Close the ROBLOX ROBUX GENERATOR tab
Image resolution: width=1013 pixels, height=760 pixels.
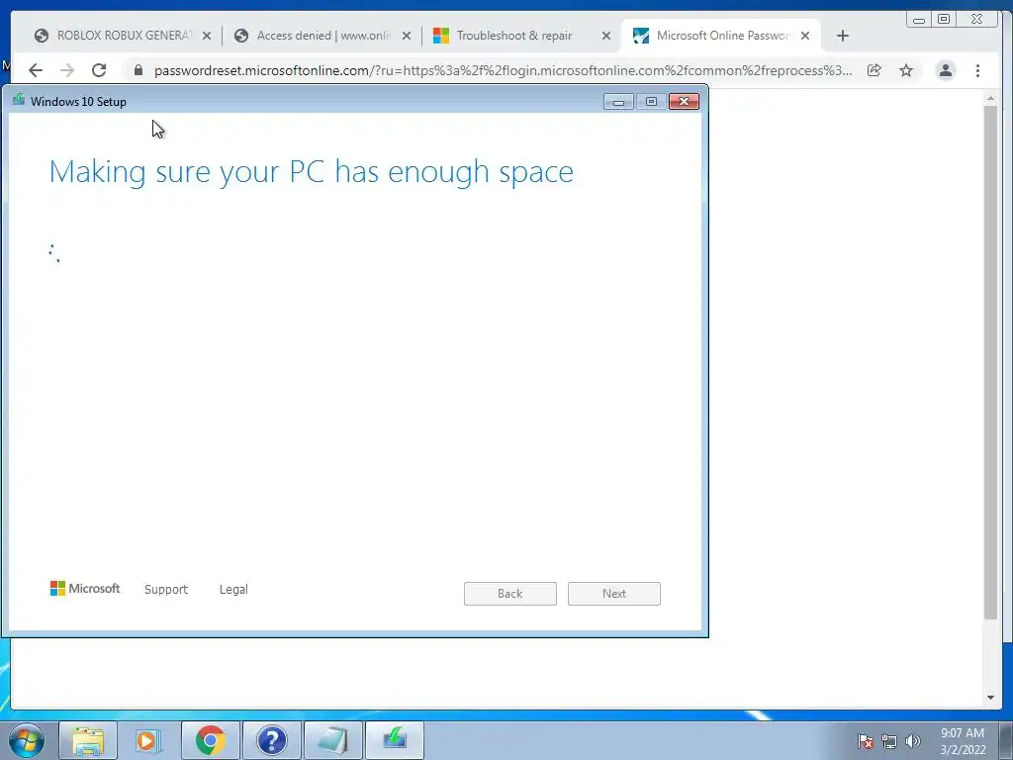pyautogui.click(x=207, y=37)
